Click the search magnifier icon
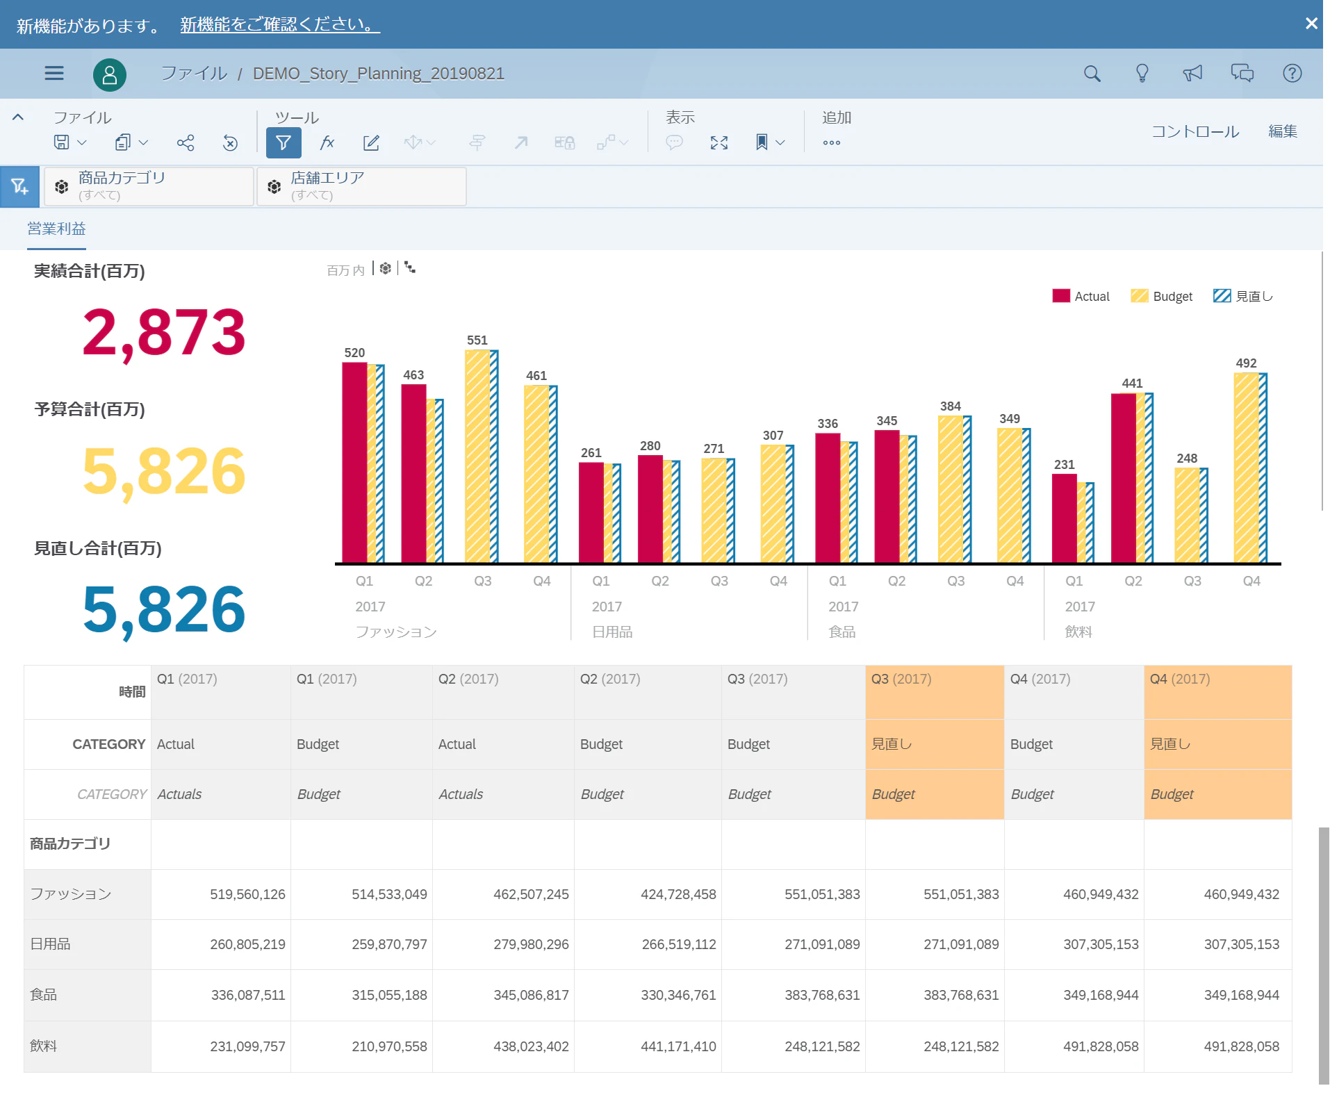1330x1120 pixels. point(1092,73)
